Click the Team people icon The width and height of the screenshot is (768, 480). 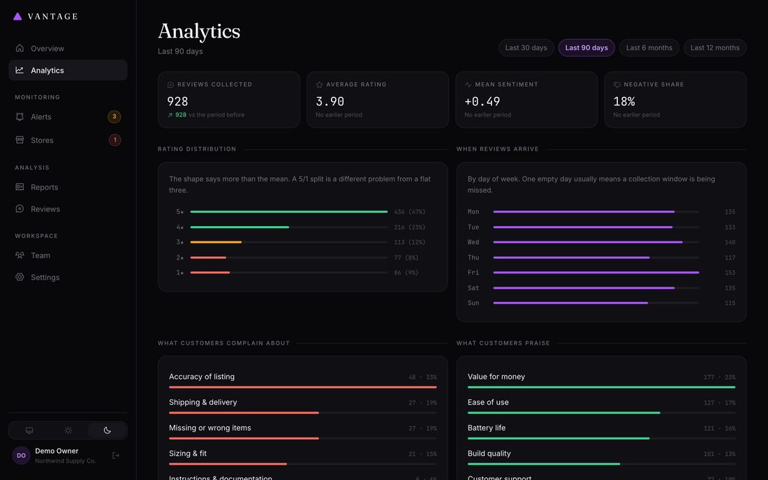tap(20, 255)
